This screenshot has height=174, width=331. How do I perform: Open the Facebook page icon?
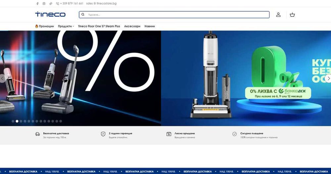(37, 4)
